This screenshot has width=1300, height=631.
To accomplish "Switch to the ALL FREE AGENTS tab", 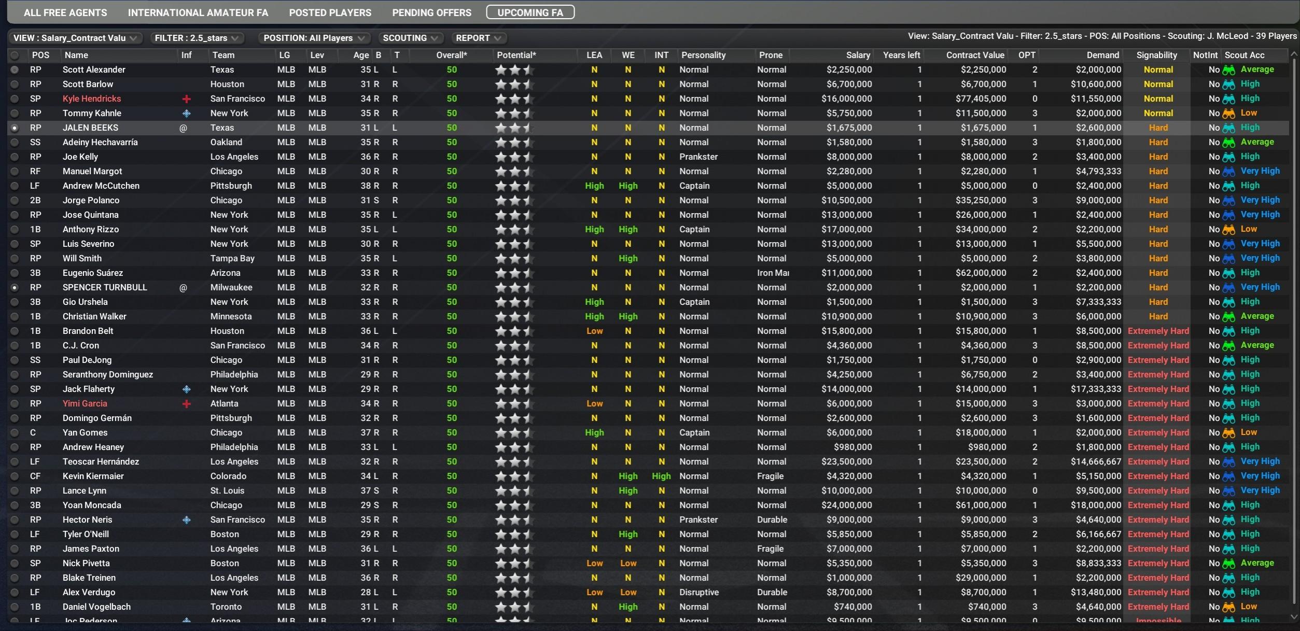I will click(x=65, y=12).
